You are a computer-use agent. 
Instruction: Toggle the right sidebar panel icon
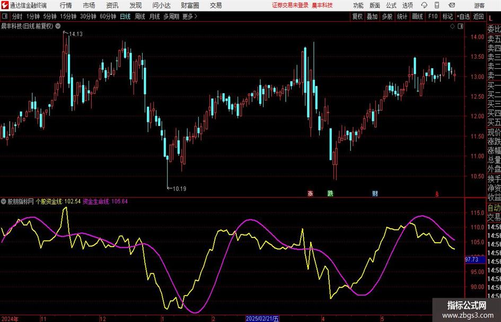460,26
